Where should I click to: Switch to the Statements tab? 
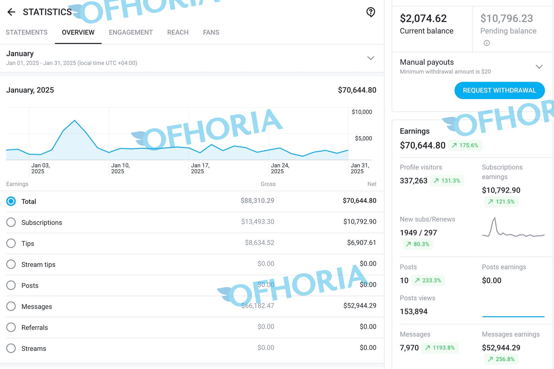point(27,32)
